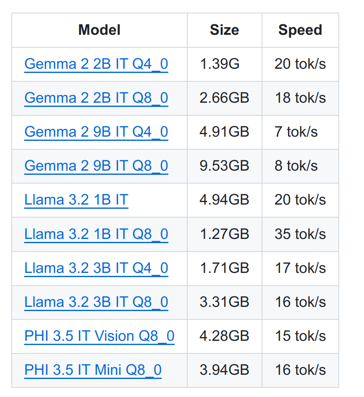Select the 9.53GB size cell

click(224, 166)
